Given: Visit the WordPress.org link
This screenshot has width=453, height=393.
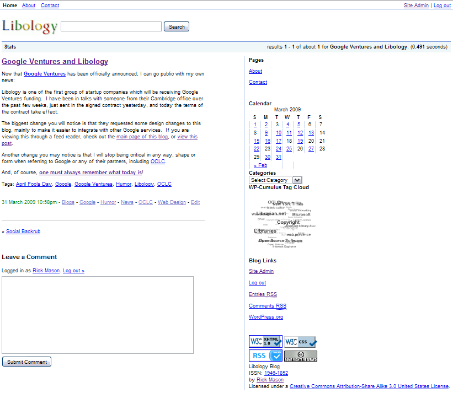Looking at the screenshot, I should pyautogui.click(x=266, y=316).
